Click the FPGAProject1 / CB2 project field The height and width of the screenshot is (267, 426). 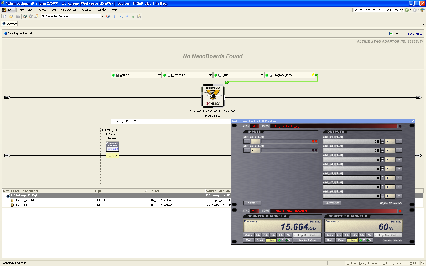pos(171,121)
